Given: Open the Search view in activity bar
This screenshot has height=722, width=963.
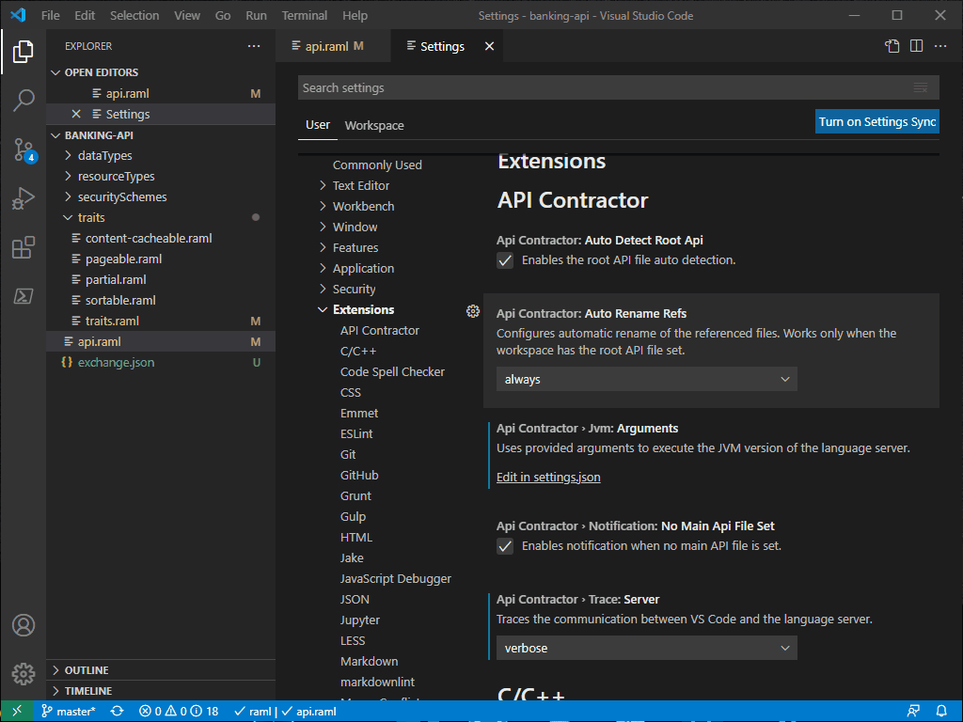Looking at the screenshot, I should [x=24, y=100].
